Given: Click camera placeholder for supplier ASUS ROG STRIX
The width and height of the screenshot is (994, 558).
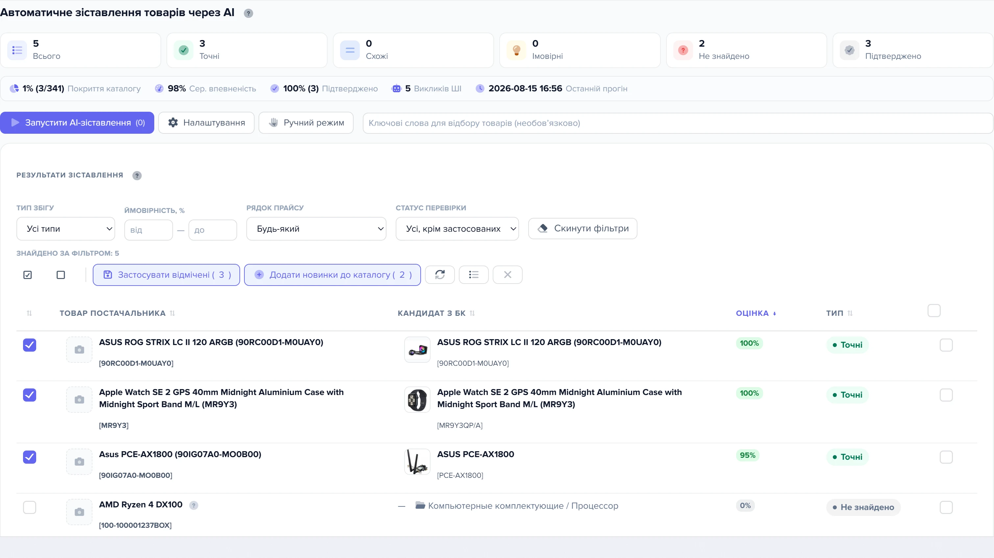Looking at the screenshot, I should [79, 350].
